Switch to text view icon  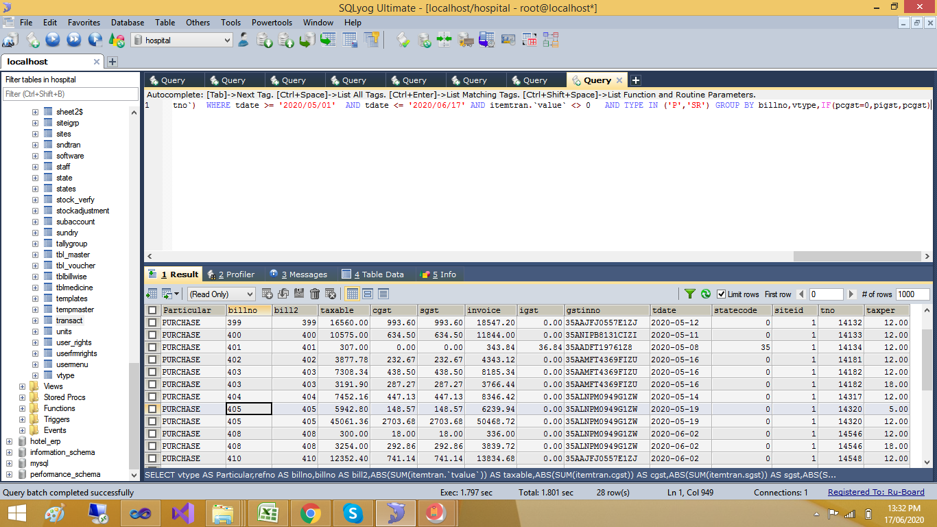(x=383, y=294)
